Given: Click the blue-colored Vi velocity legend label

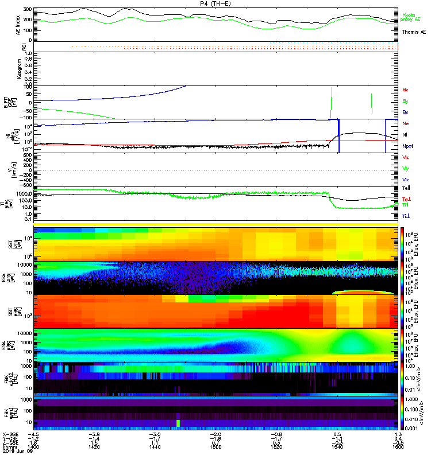Looking at the screenshot, I should (x=406, y=180).
